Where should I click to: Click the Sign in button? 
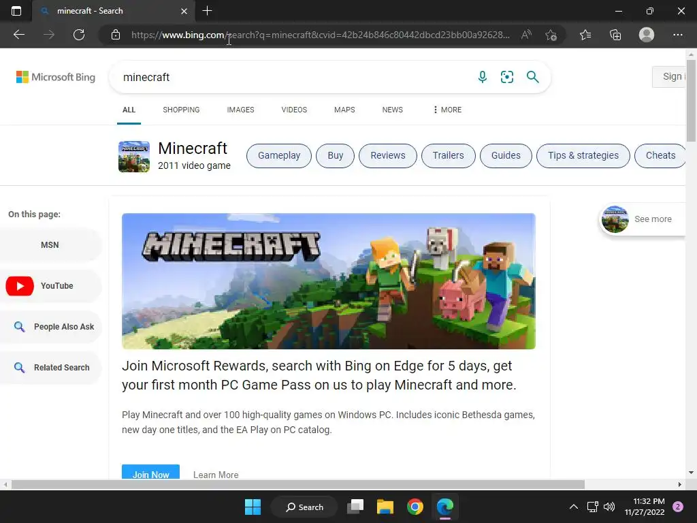coord(669,76)
